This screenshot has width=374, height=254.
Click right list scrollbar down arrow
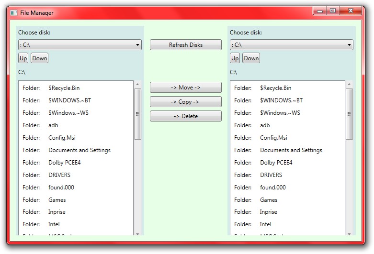pyautogui.click(x=349, y=234)
